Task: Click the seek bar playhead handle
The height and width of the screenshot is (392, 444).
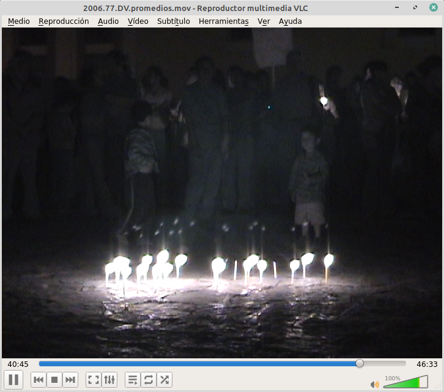Action: (360, 363)
